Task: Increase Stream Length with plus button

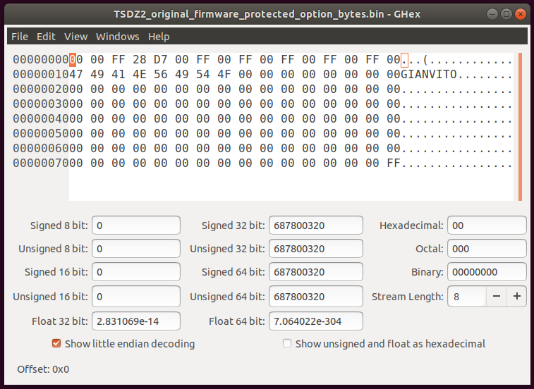Action: point(517,297)
